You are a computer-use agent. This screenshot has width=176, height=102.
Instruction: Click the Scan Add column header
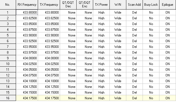point(134,5)
